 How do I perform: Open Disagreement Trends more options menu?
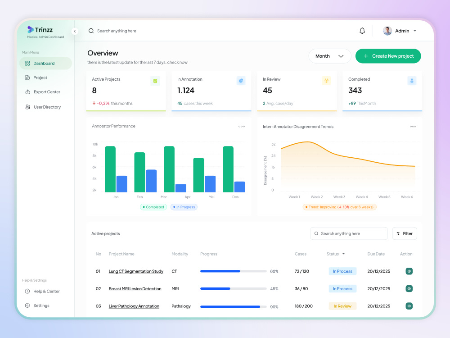coord(413,127)
